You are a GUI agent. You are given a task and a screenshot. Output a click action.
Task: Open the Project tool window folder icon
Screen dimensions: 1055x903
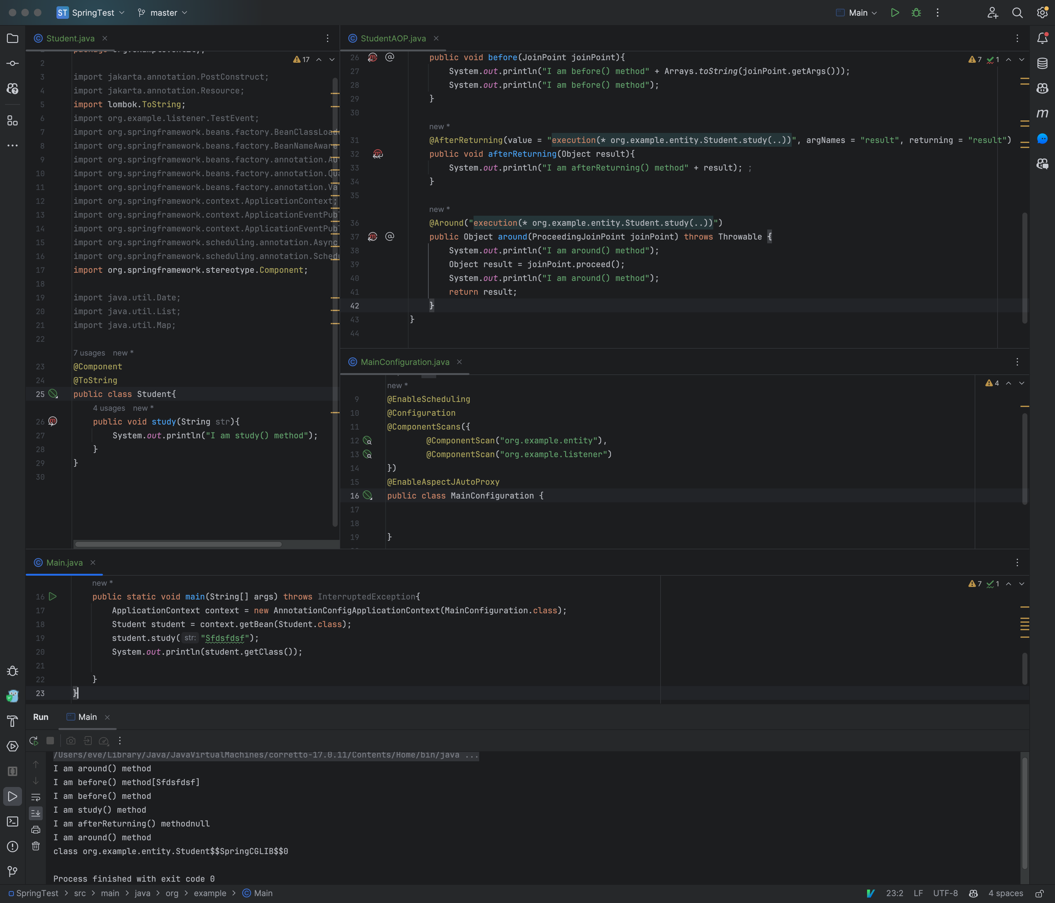(13, 38)
